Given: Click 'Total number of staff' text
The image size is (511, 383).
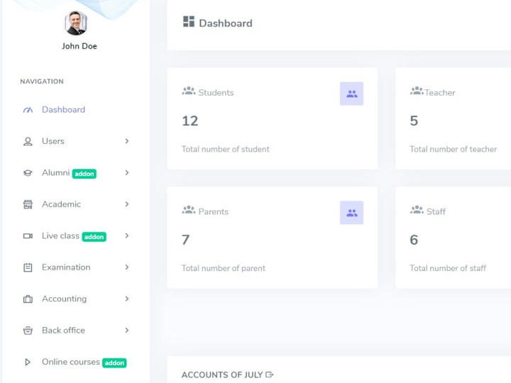Looking at the screenshot, I should click(x=448, y=268).
